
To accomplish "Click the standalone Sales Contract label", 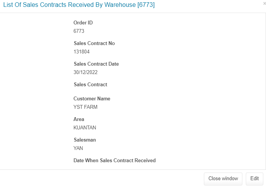I will point(90,84).
